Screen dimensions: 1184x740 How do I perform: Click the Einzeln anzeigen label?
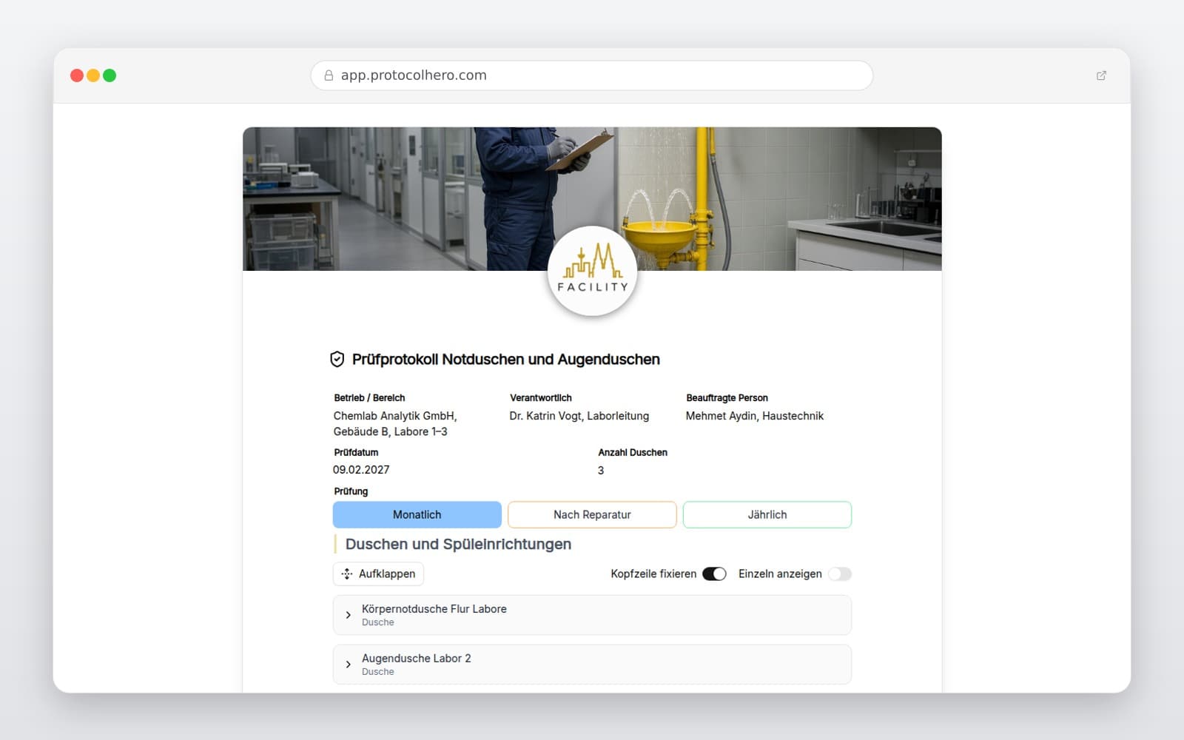coord(780,573)
